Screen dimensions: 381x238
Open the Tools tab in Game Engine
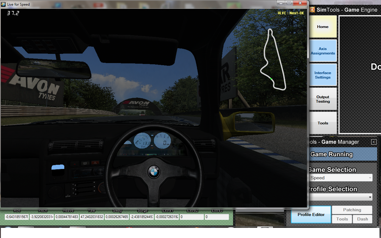click(x=323, y=123)
